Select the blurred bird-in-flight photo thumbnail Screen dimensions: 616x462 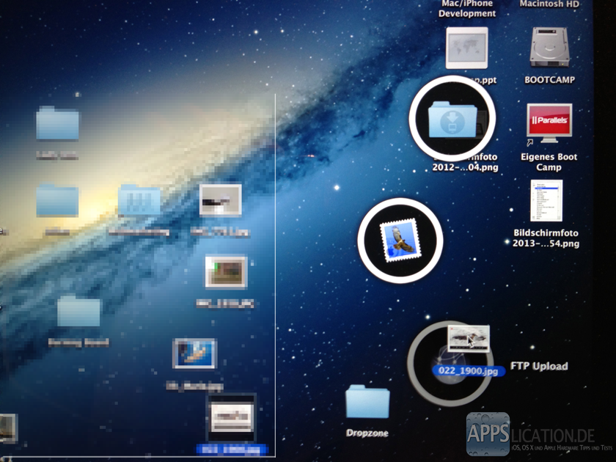click(221, 200)
